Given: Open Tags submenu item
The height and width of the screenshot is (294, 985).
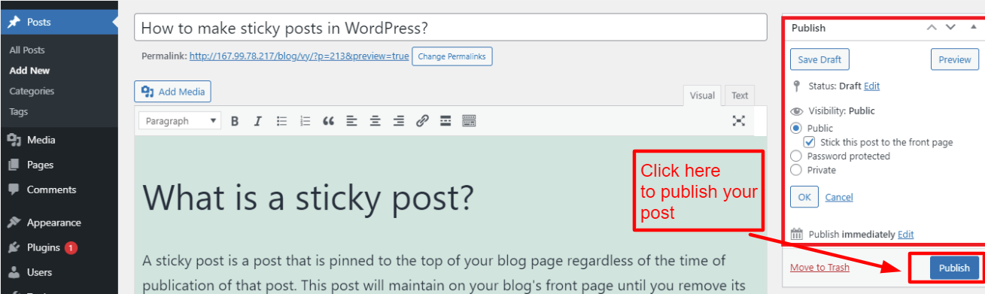Looking at the screenshot, I should 19,111.
